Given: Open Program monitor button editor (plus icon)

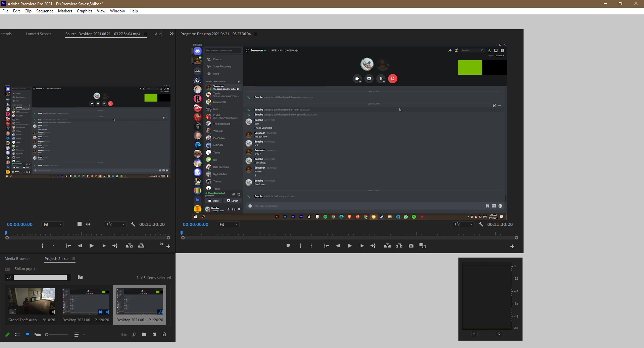Looking at the screenshot, I should pyautogui.click(x=512, y=247).
